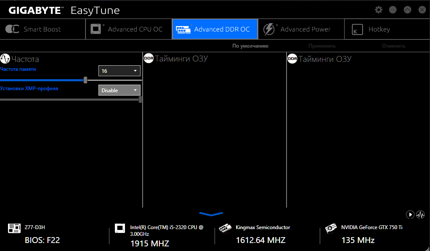Click DDR icon of middle Тайминги ОЗУ panel
Viewport: 430px width, 251px height.
pyautogui.click(x=149, y=59)
